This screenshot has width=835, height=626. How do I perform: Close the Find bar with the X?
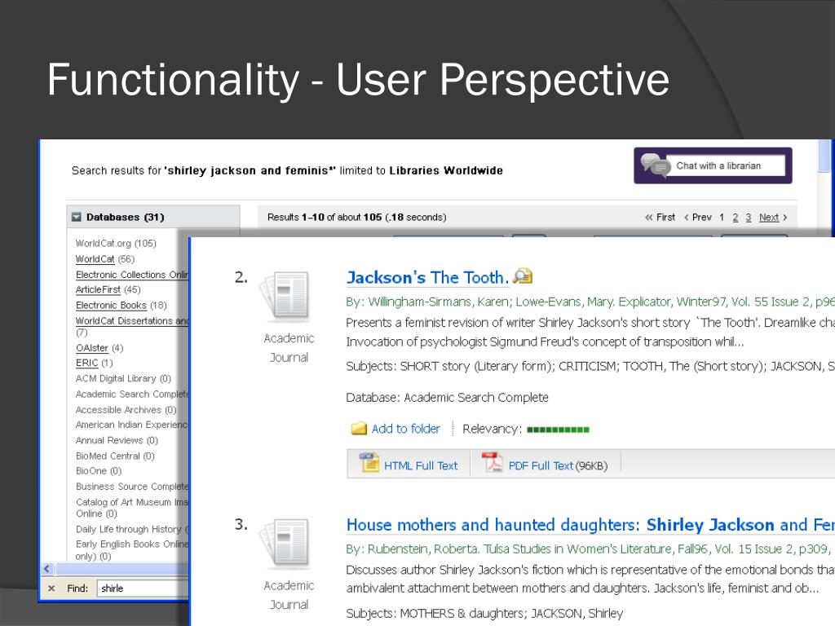(51, 589)
